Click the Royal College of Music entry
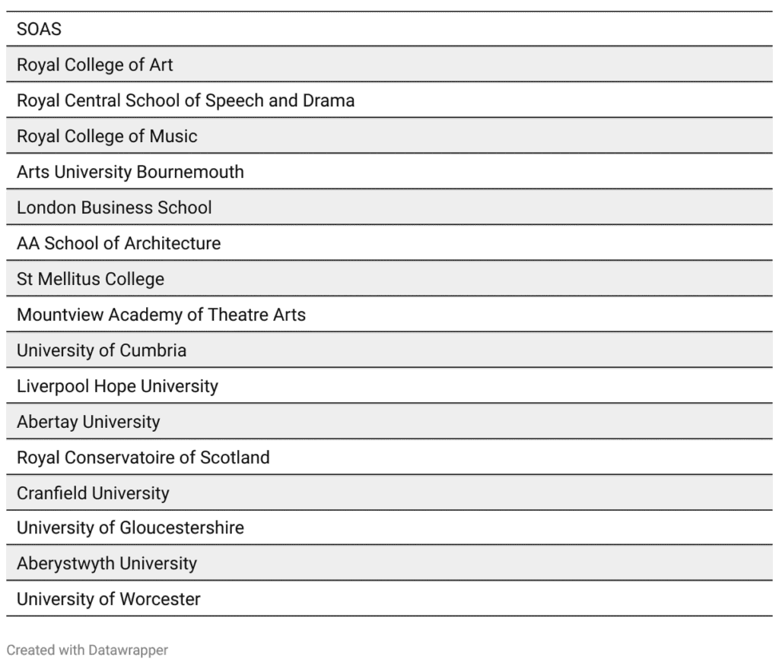Screen dimensions: 779x665 coord(389,136)
